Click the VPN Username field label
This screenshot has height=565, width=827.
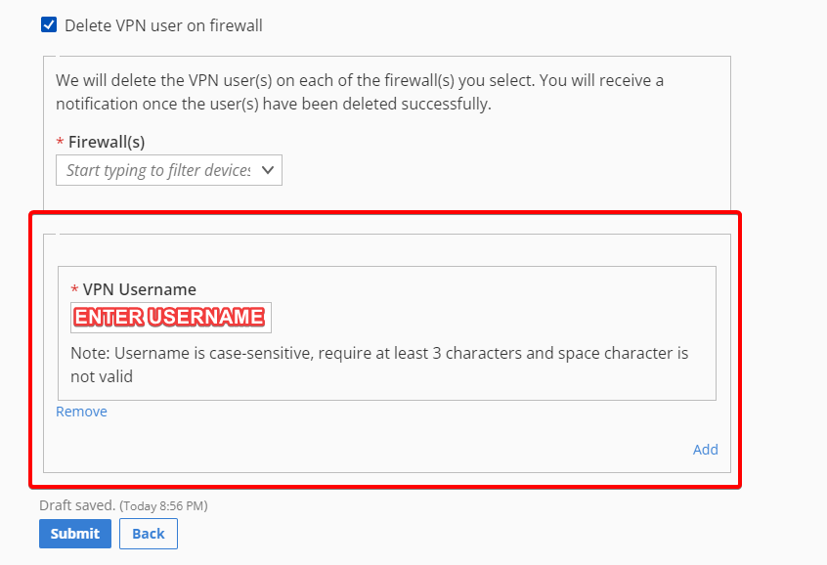[139, 289]
